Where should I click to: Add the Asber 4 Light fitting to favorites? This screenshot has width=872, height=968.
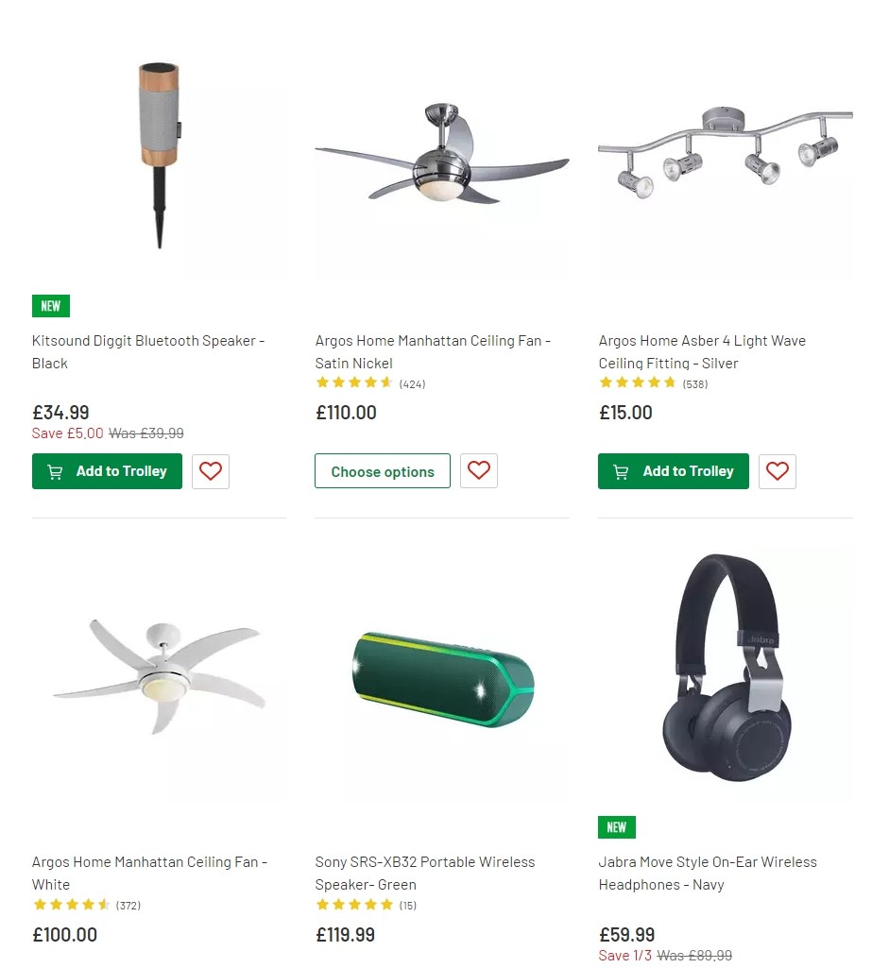pos(777,471)
